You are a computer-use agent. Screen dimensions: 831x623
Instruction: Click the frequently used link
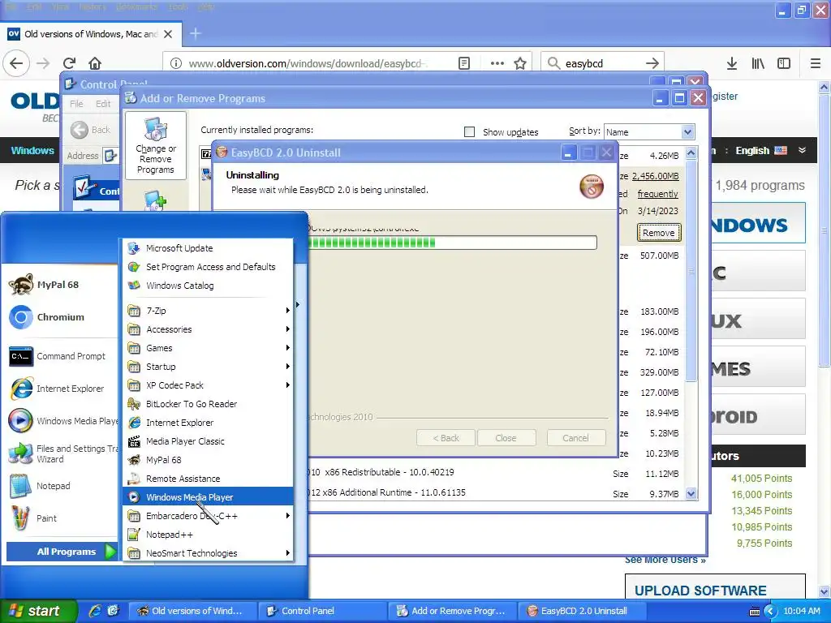pos(657,194)
